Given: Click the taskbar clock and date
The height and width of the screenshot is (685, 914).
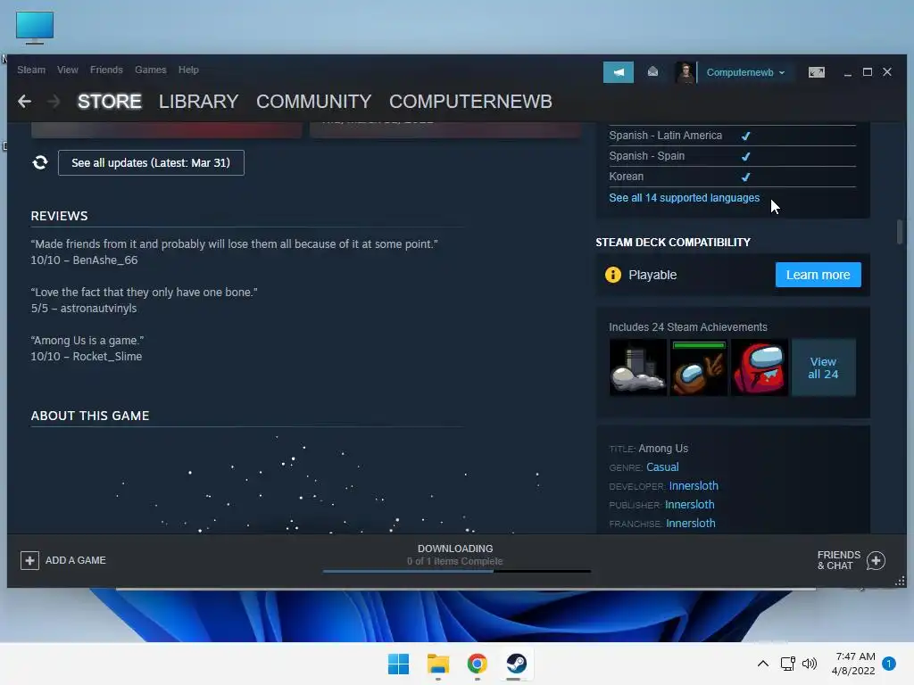Looking at the screenshot, I should click(853, 664).
